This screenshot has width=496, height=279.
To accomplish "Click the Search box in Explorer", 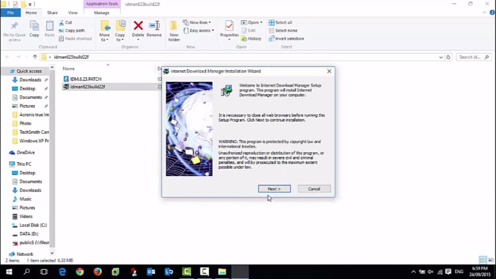I will [474, 57].
